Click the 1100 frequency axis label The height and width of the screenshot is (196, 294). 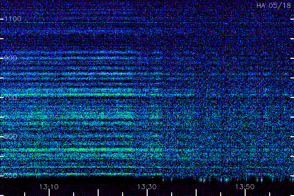(13, 19)
